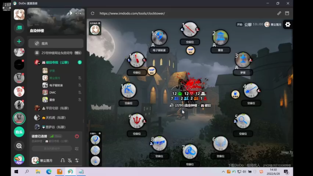Select the reminder token beside seat 11
This screenshot has height=176, width=313.
coord(151,71)
